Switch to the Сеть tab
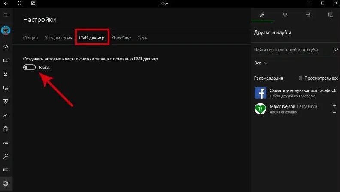 142,38
